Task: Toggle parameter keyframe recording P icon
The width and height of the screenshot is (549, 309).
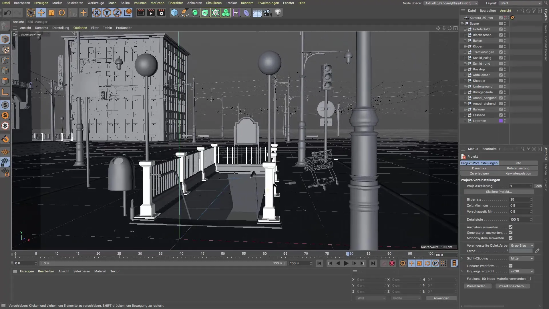Action: [435, 263]
